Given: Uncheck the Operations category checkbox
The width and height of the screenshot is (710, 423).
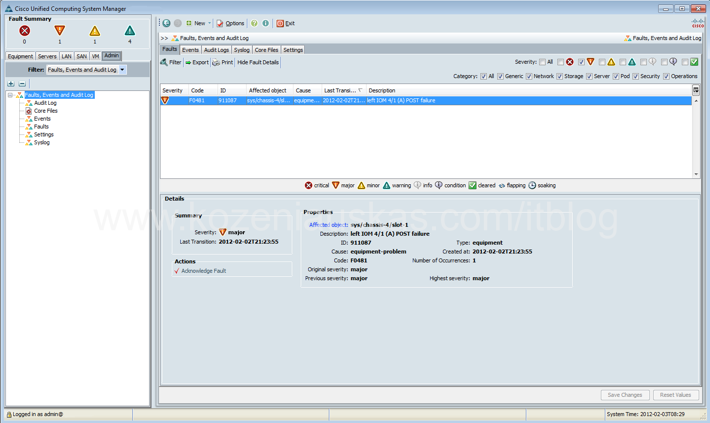Looking at the screenshot, I should [x=666, y=76].
